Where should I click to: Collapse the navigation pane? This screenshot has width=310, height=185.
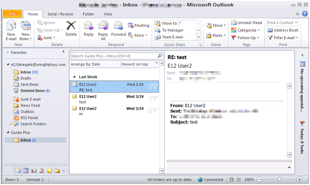point(64,51)
